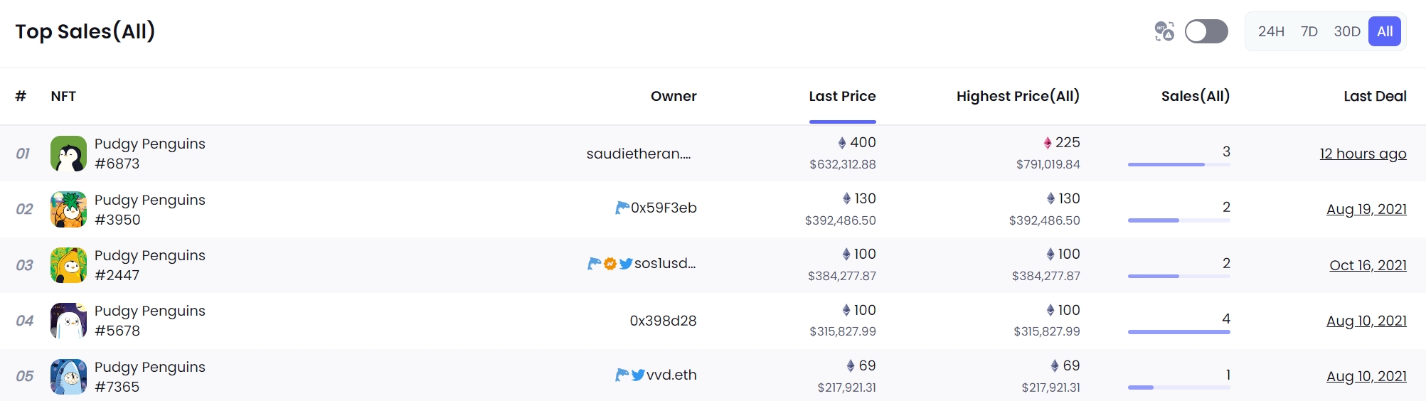Click the Twitter icon next to vvd.eth
The height and width of the screenshot is (401, 1426).
point(638,375)
